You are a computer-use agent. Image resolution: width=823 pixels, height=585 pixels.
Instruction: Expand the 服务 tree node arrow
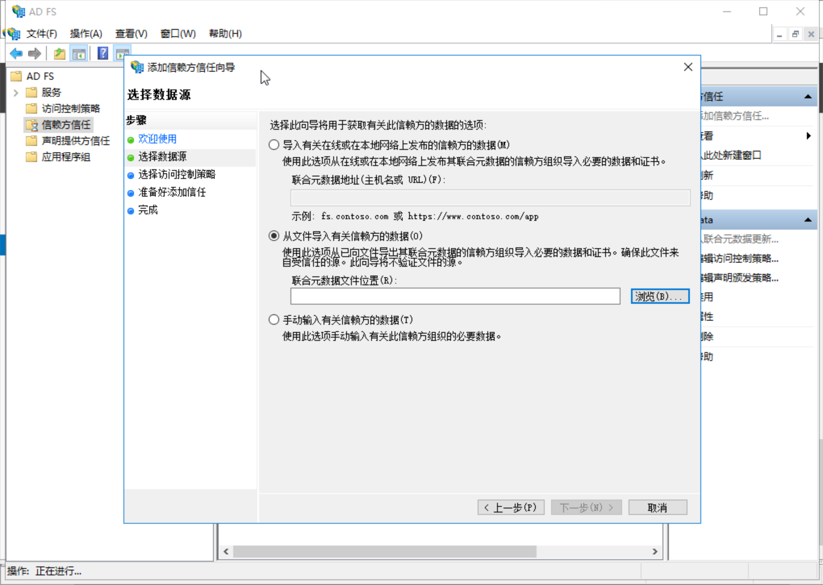click(x=16, y=93)
